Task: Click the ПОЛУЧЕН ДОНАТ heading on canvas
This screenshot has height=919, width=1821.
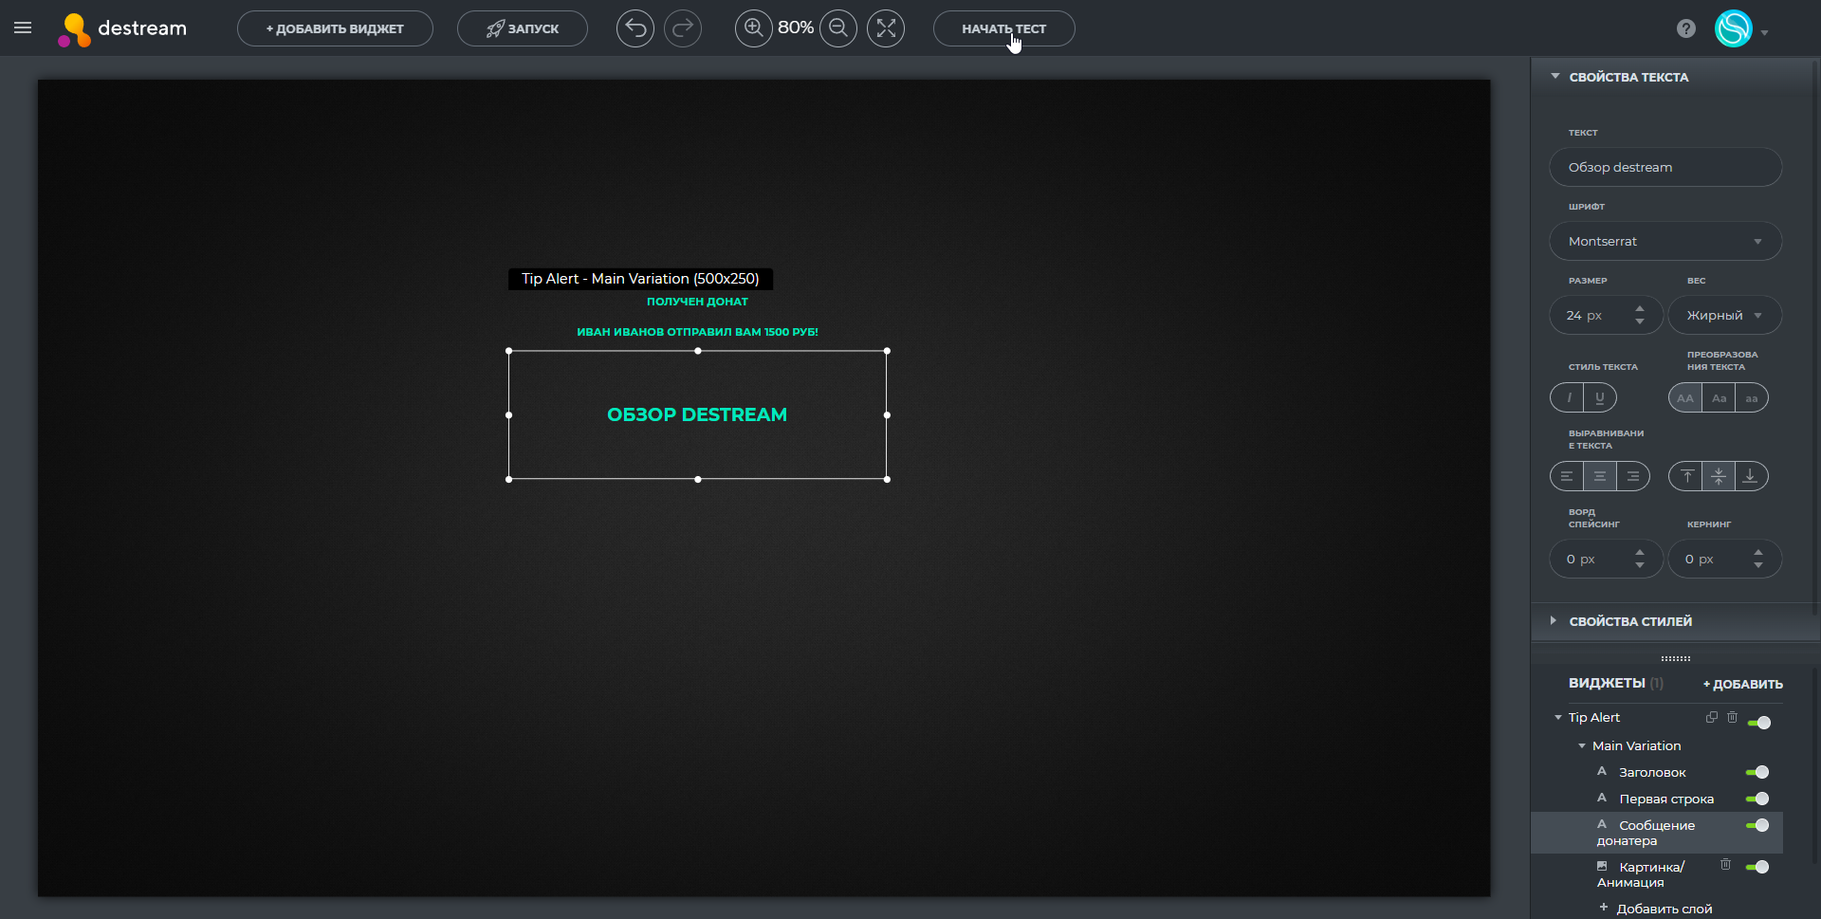Action: [x=697, y=302]
